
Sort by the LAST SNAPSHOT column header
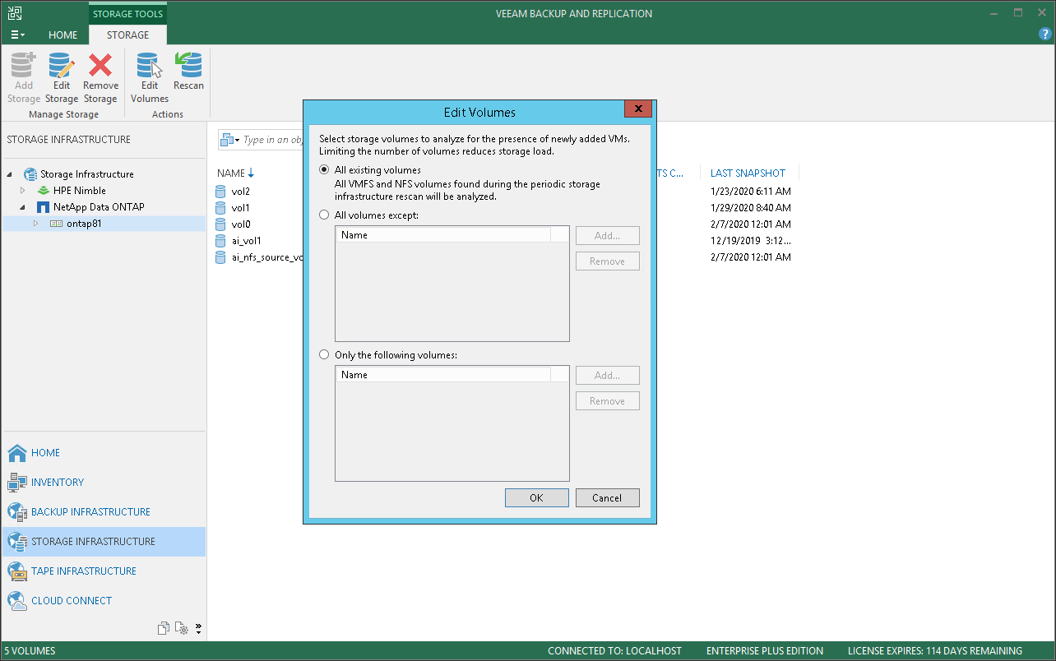coord(748,173)
